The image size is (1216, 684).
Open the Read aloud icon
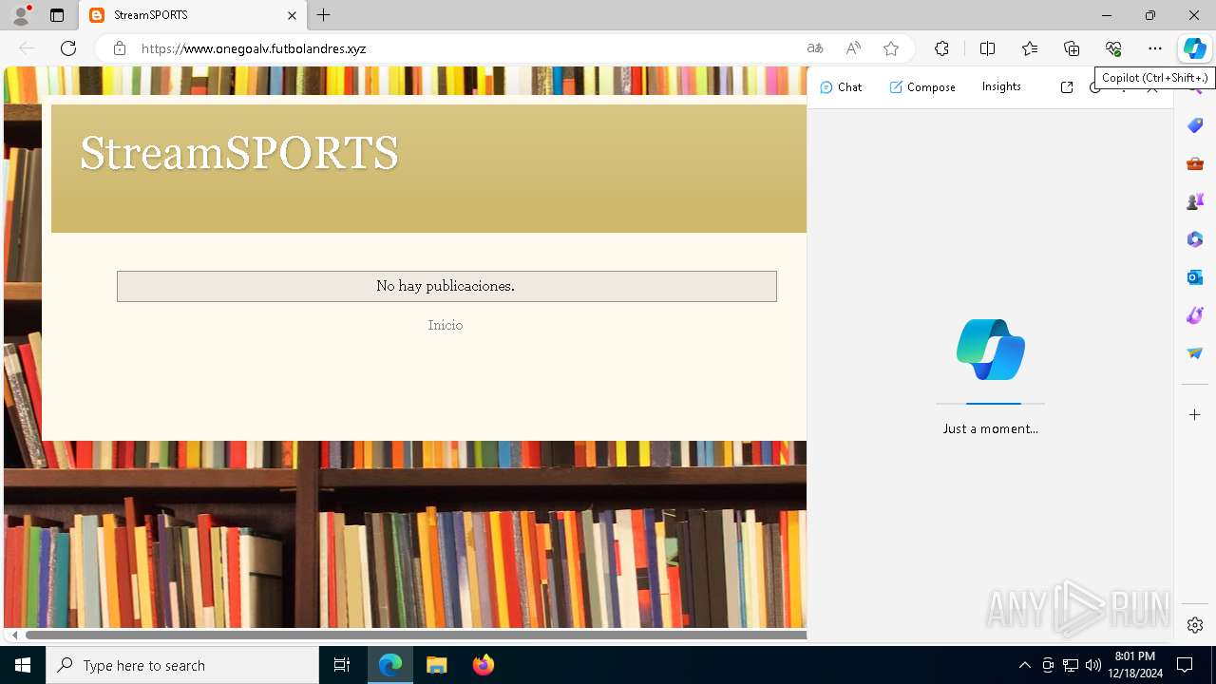(853, 48)
